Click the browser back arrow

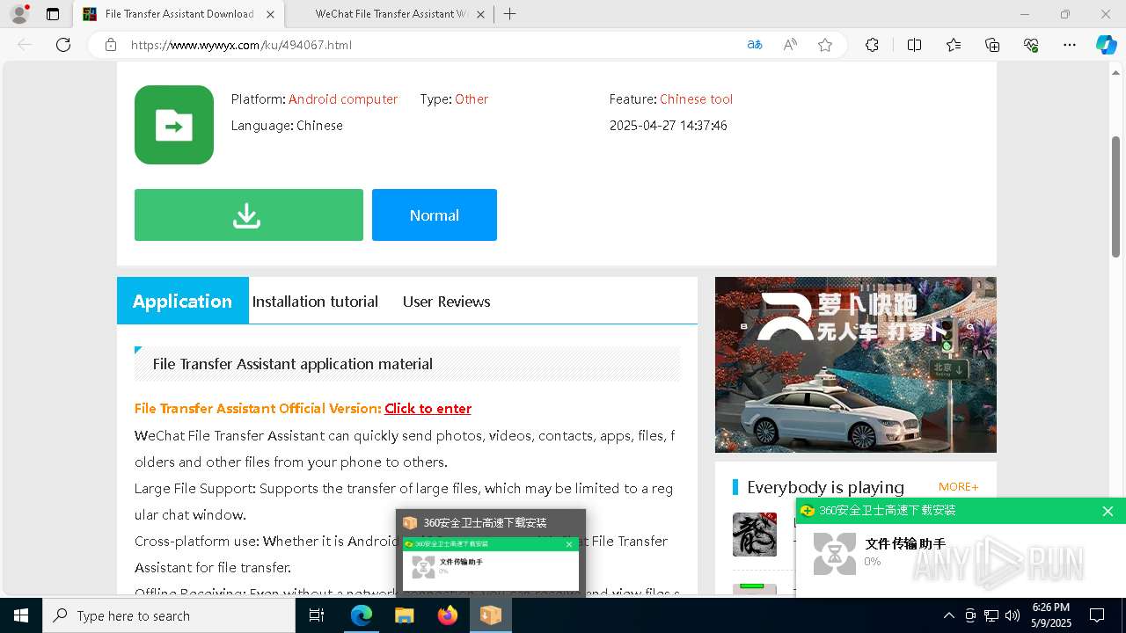[25, 45]
